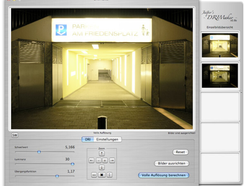
Task: Select the second darker exposure thumbnail
Action: pyautogui.click(x=220, y=75)
